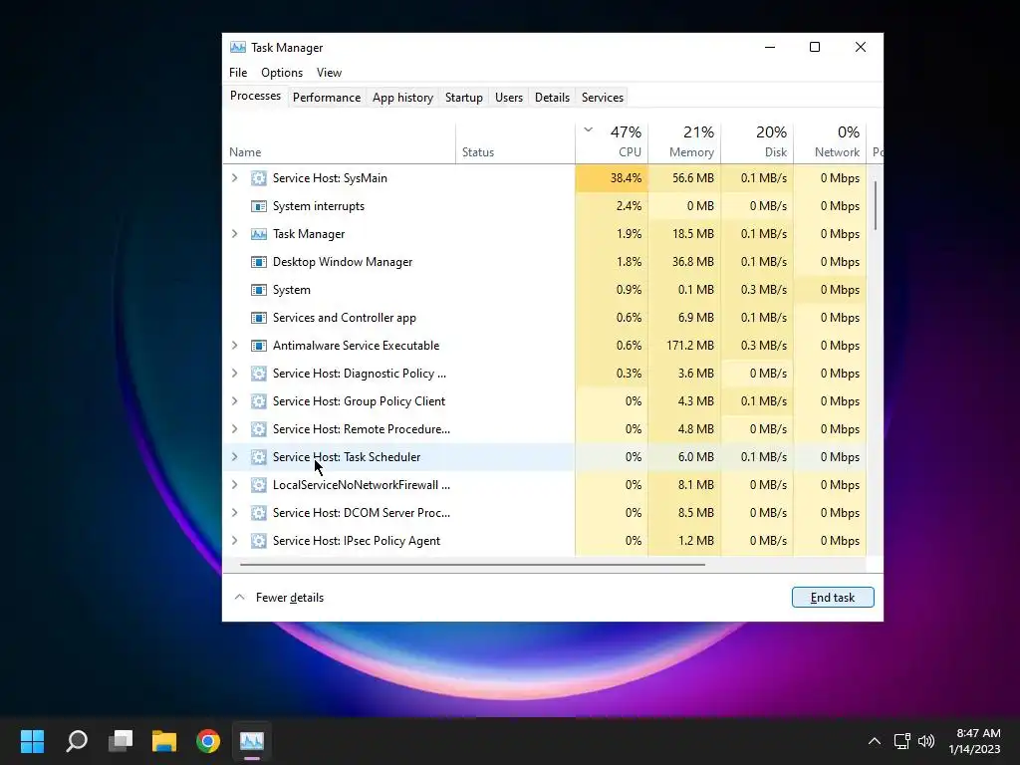This screenshot has width=1020, height=765.
Task: Expand Service Host: IPsec Policy Agent
Action: point(235,541)
